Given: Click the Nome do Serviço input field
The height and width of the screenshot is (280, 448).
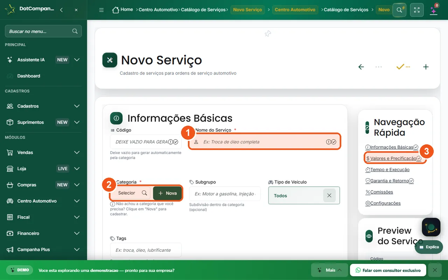Looking at the screenshot, I should pos(264,142).
